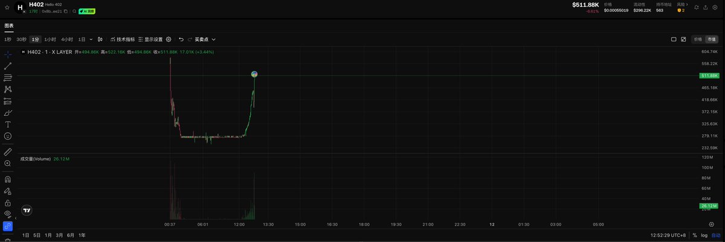Click the 511.88K price axis label
Image resolution: width=725 pixels, height=242 pixels.
(x=709, y=75)
